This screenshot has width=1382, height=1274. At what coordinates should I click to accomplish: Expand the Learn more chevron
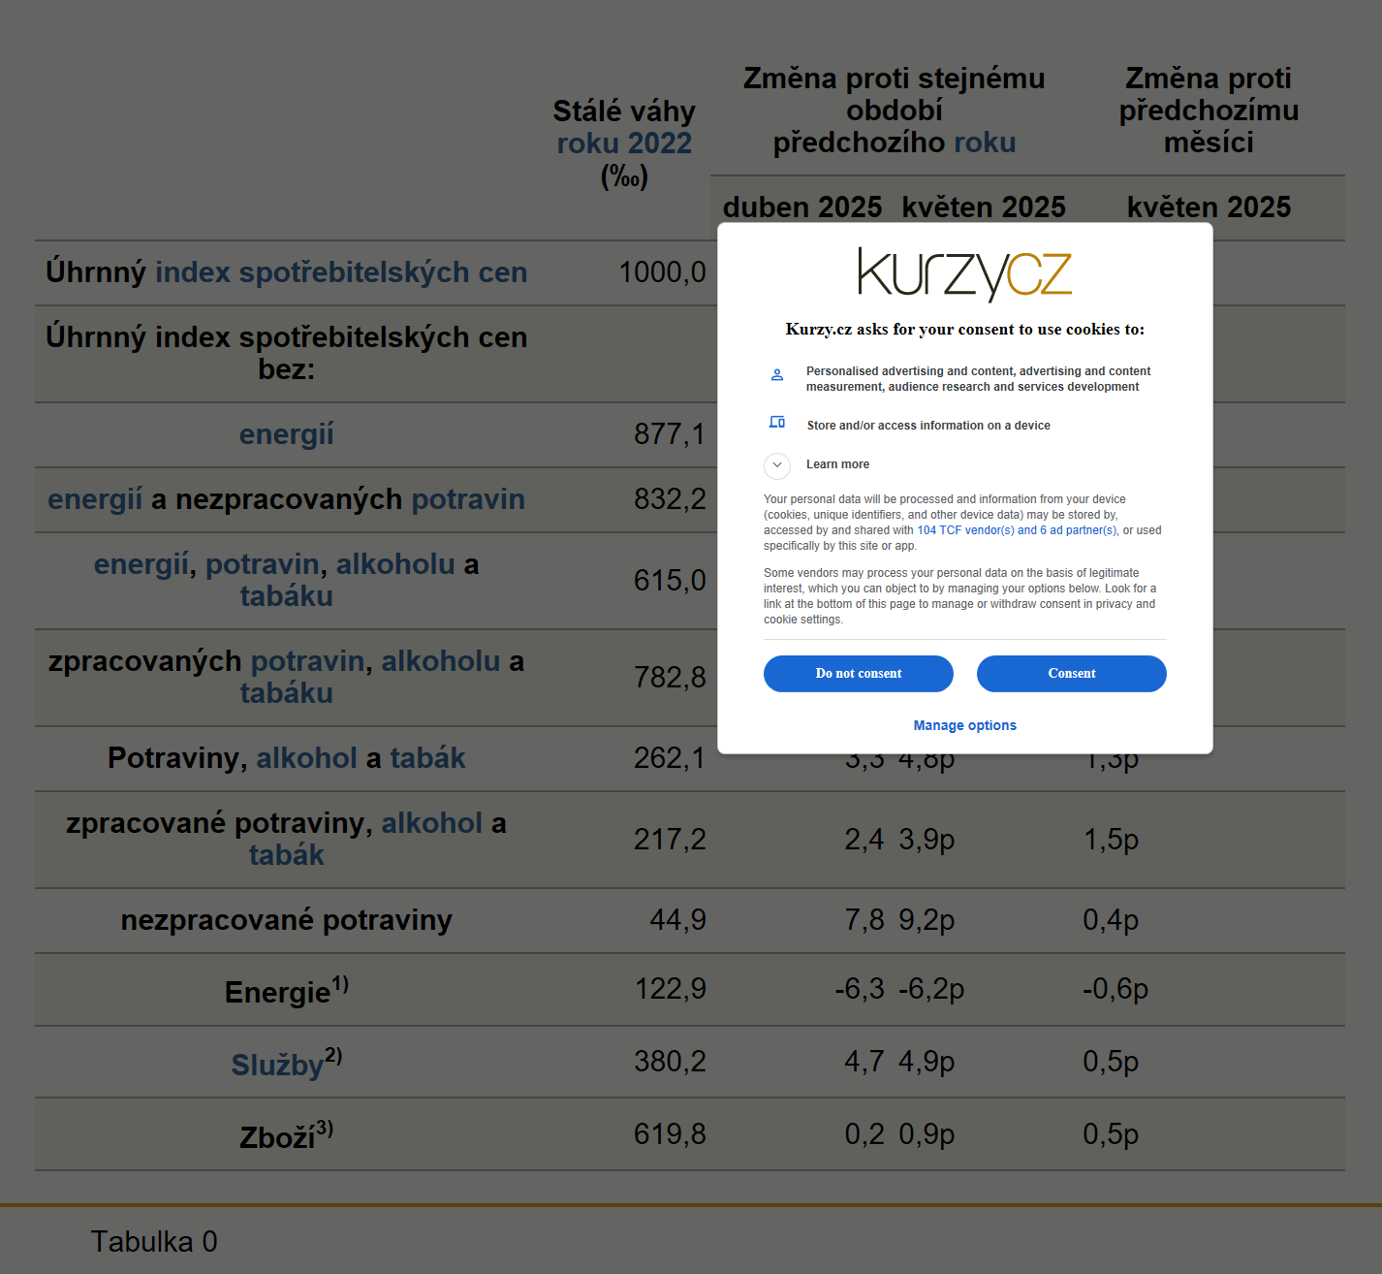[x=777, y=464]
